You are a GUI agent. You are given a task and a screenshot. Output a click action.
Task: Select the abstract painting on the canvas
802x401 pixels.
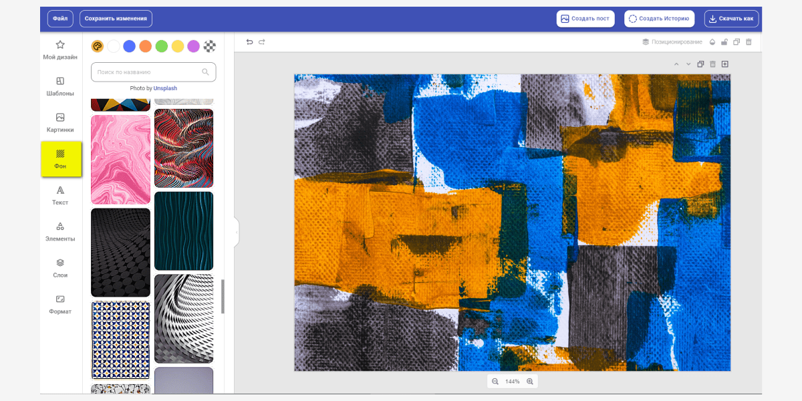tap(512, 223)
